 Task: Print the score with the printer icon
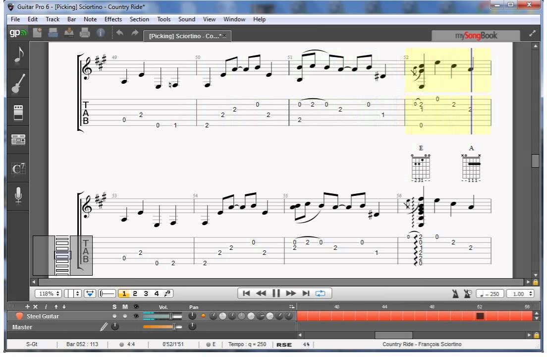[x=85, y=33]
